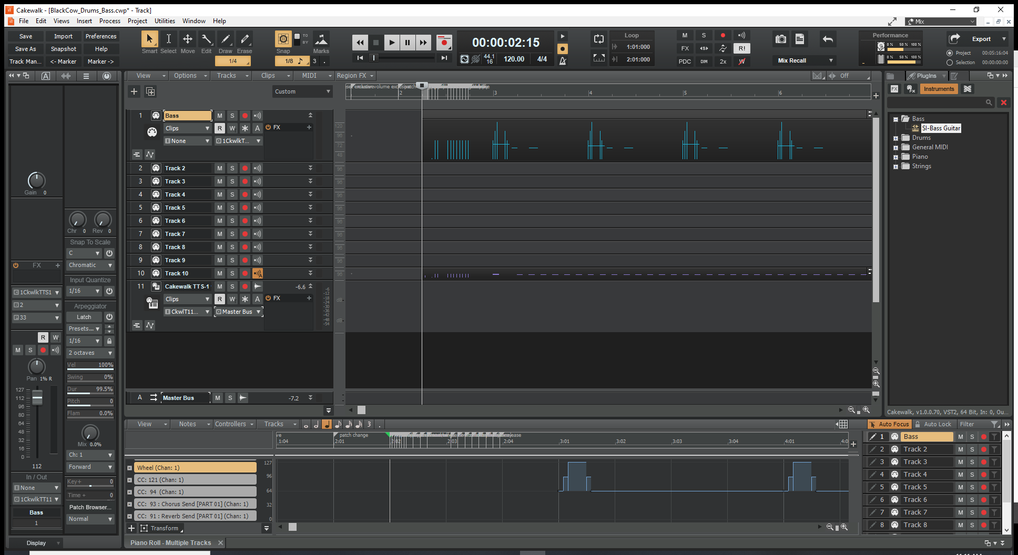1018x555 pixels.
Task: Click the Pan knob in inspector
Action: [x=36, y=366]
